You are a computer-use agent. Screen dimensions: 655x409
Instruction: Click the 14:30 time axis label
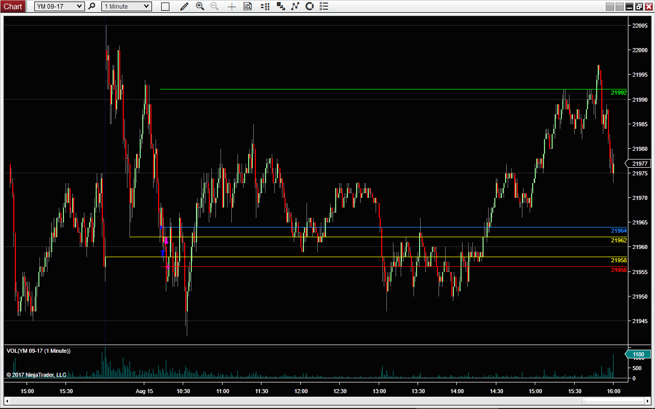(x=496, y=391)
